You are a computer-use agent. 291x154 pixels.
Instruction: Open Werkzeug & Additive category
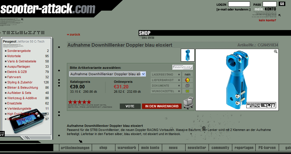click(22, 98)
